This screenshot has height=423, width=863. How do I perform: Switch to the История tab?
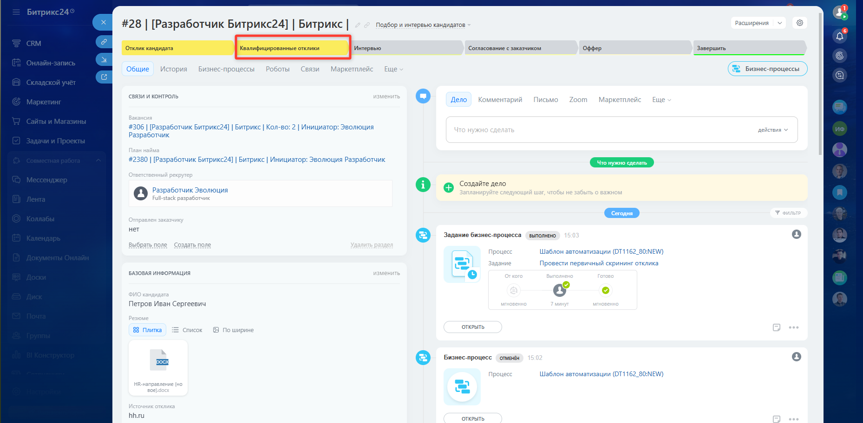click(174, 69)
